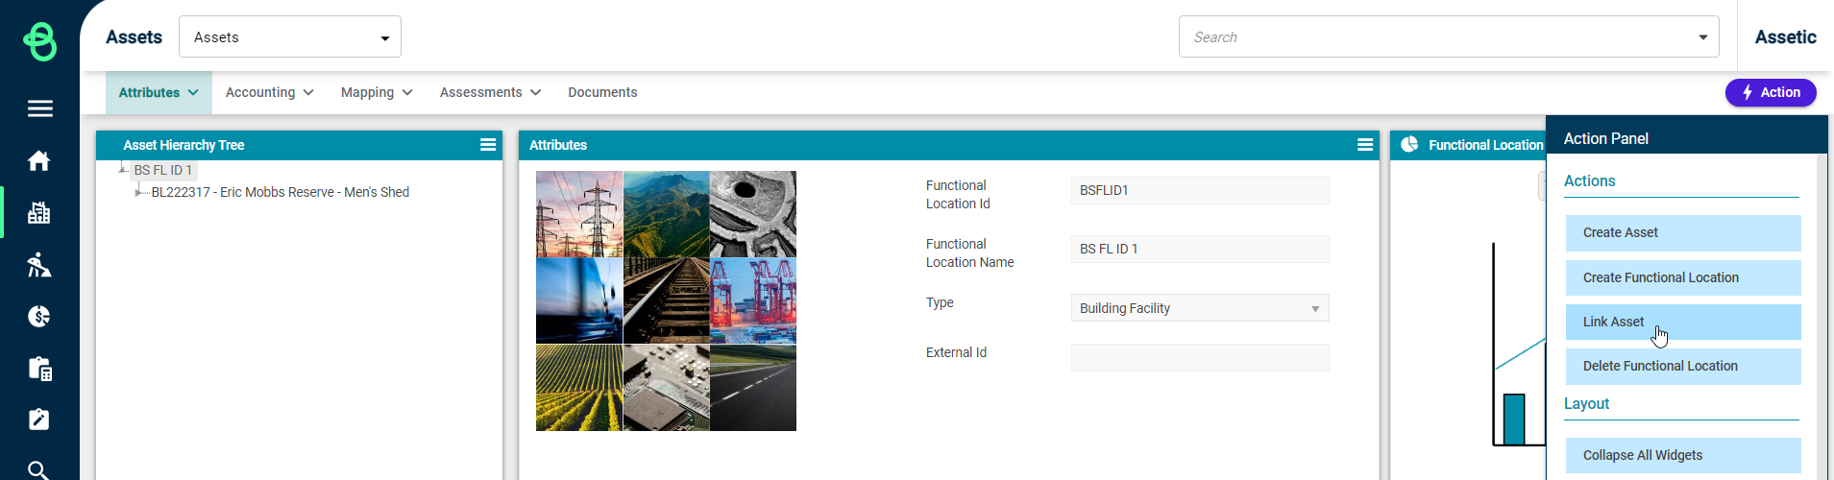Click the purple Action button
The height and width of the screenshot is (480, 1834).
(1771, 92)
